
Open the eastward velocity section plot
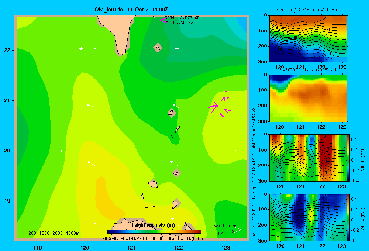(308, 217)
